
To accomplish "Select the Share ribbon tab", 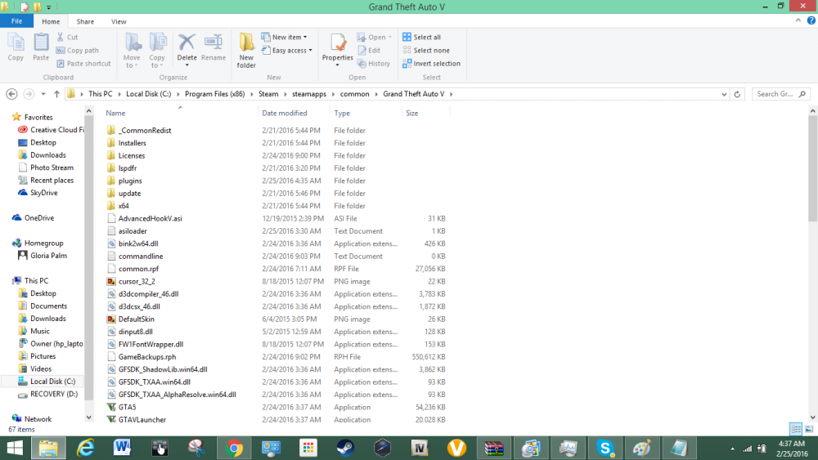I will click(85, 21).
